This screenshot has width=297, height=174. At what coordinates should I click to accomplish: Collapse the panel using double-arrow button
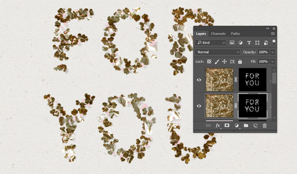click(x=268, y=28)
